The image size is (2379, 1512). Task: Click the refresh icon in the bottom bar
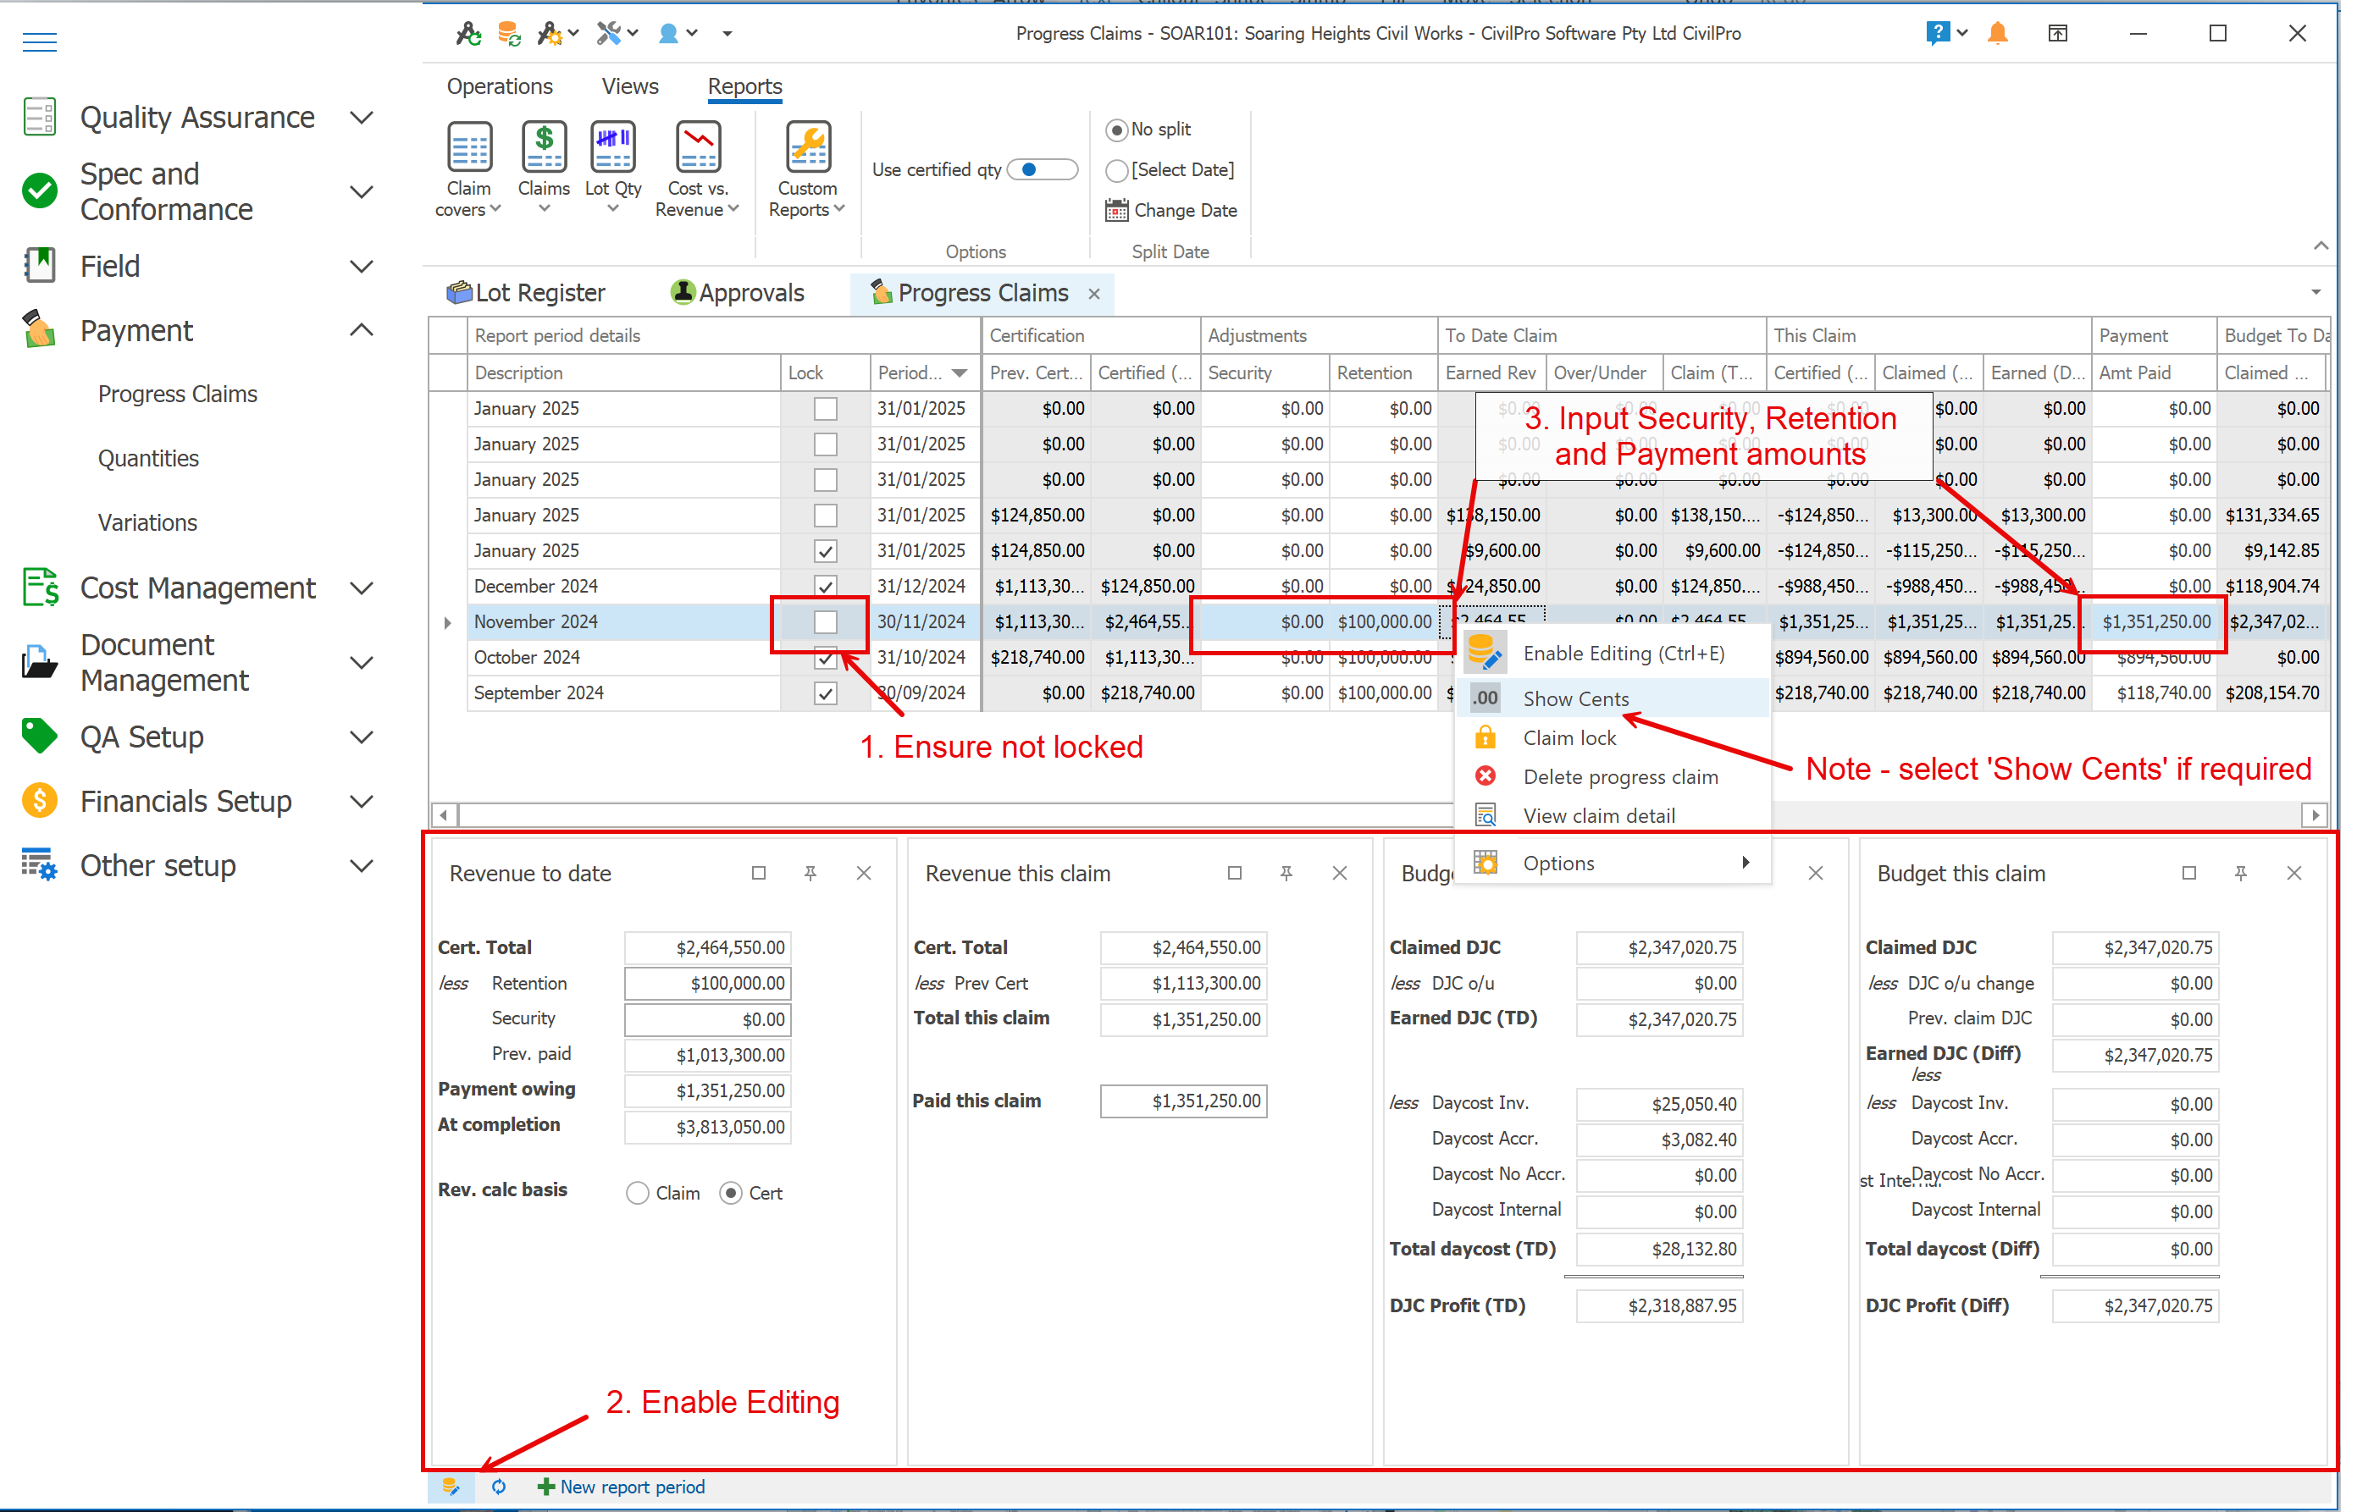pyautogui.click(x=499, y=1487)
